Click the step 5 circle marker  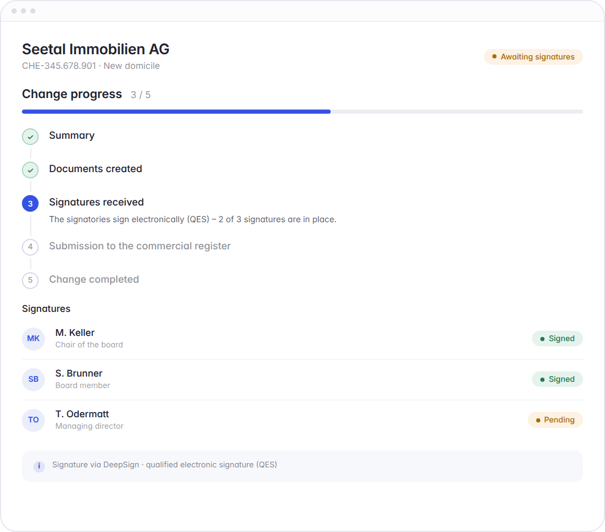[30, 281]
